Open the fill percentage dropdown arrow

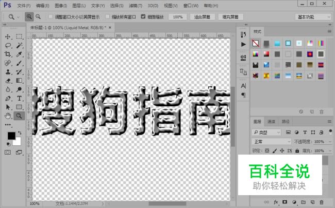pos(330,150)
